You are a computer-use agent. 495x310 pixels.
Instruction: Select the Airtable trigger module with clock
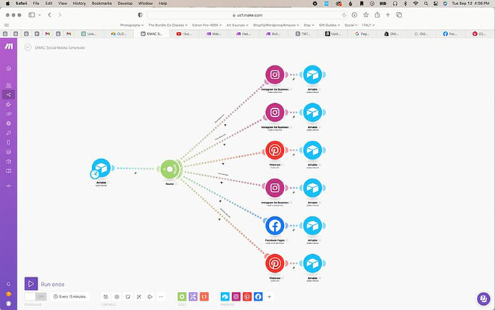(101, 168)
